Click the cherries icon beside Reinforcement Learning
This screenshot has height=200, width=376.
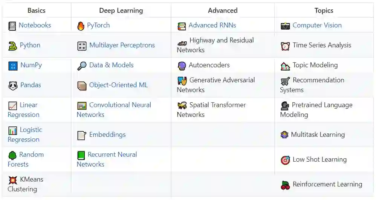coord(285,185)
